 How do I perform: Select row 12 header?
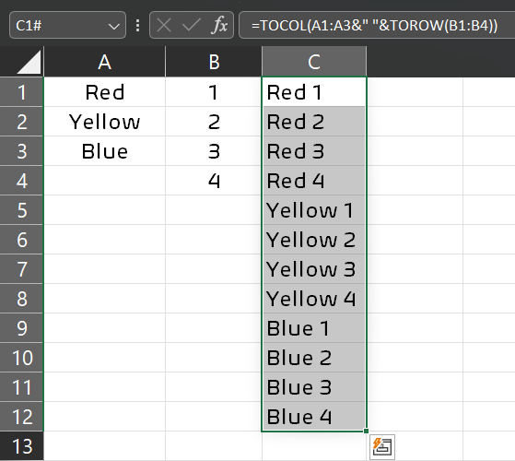pos(22,417)
